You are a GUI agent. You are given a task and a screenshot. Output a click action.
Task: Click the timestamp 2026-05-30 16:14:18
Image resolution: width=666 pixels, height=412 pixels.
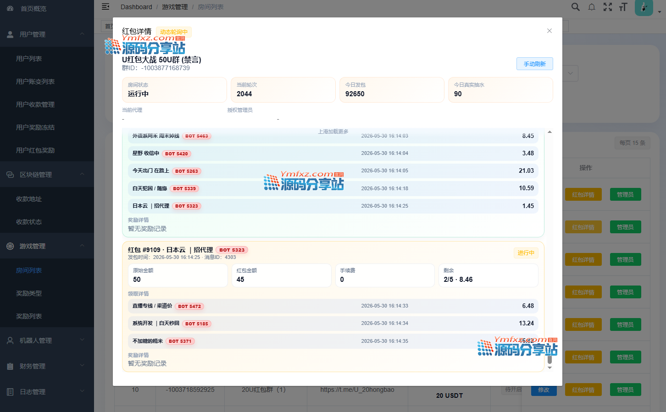385,188
